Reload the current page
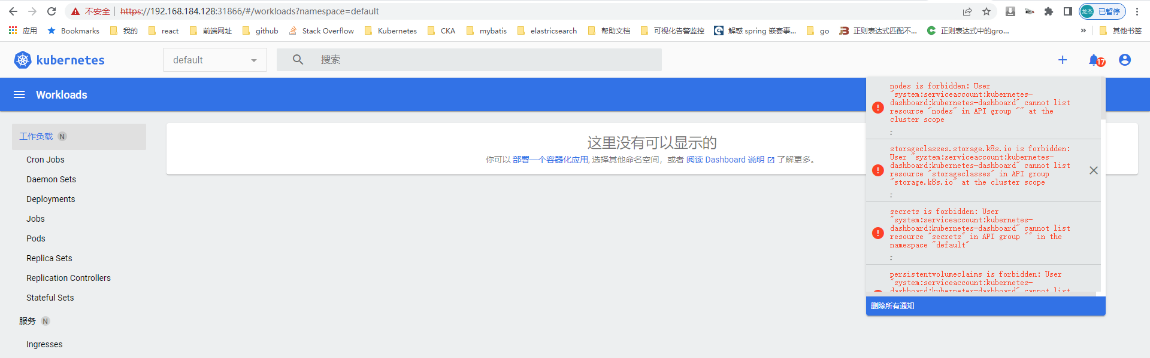1150x358 pixels. click(x=52, y=11)
